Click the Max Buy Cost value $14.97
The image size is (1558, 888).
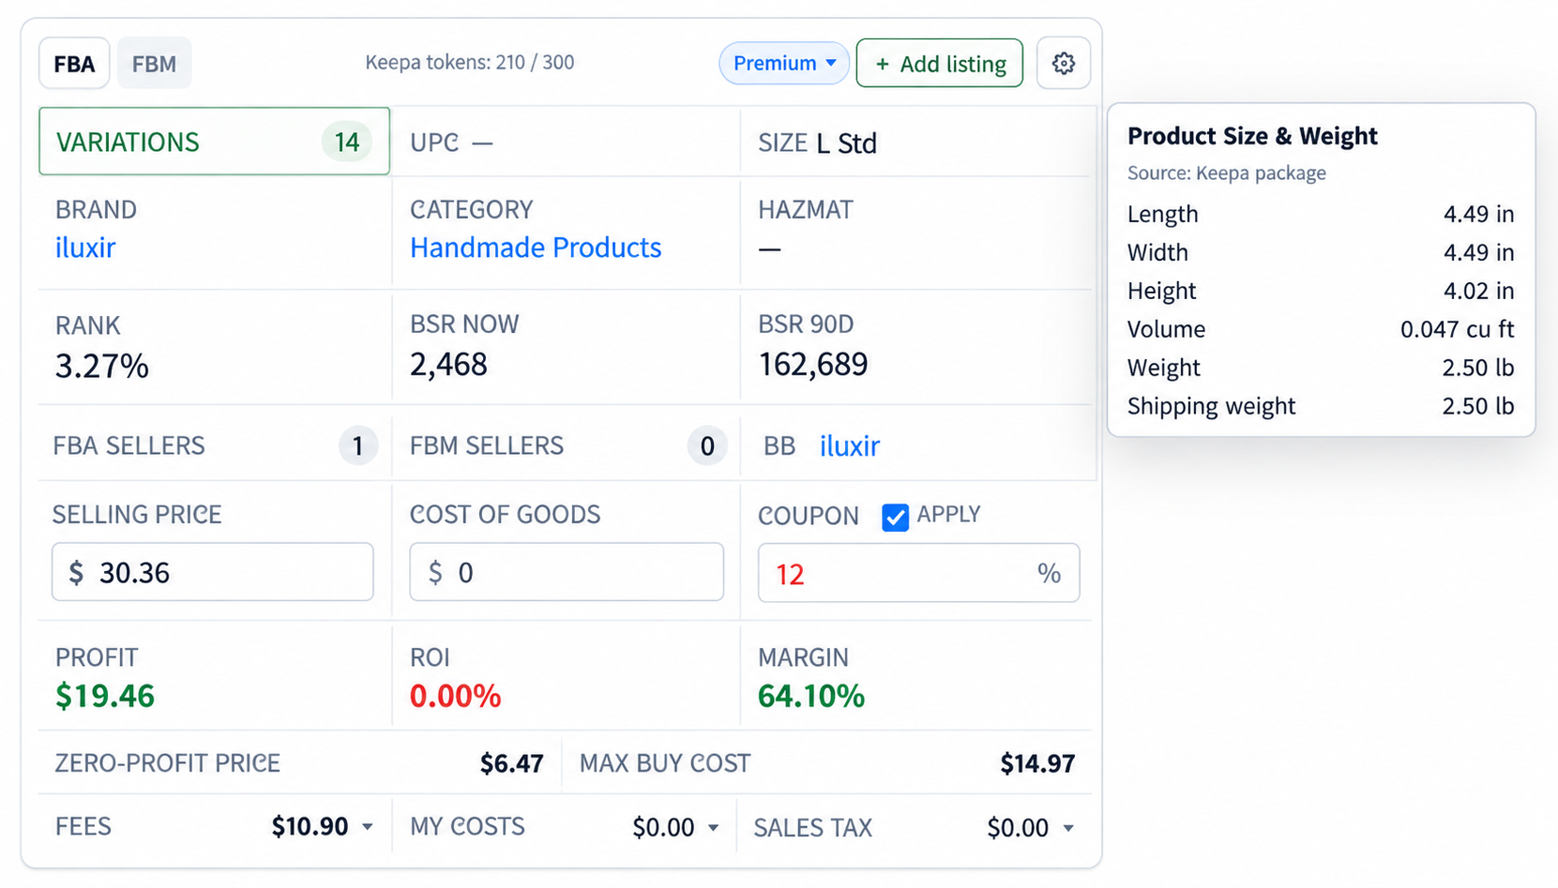(x=1037, y=763)
